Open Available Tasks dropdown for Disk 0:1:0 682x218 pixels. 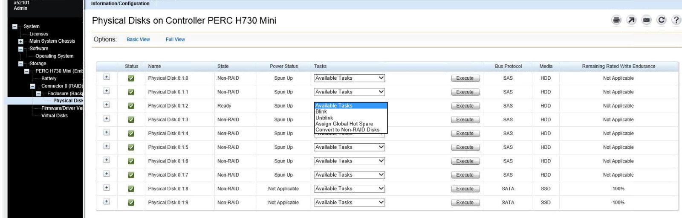coord(349,78)
